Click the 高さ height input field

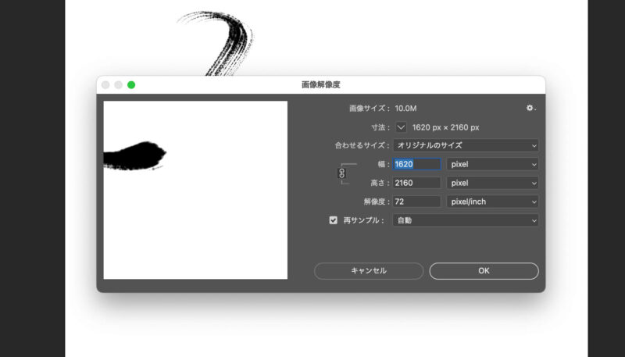pyautogui.click(x=417, y=183)
